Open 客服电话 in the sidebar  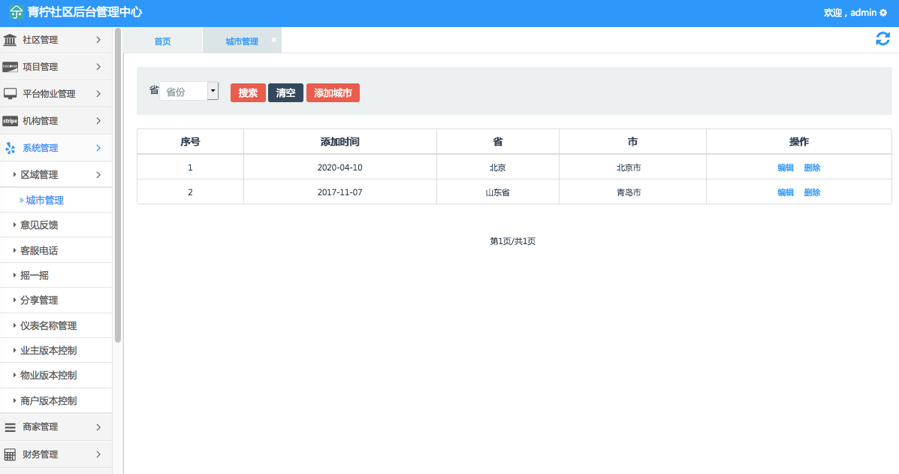(39, 250)
